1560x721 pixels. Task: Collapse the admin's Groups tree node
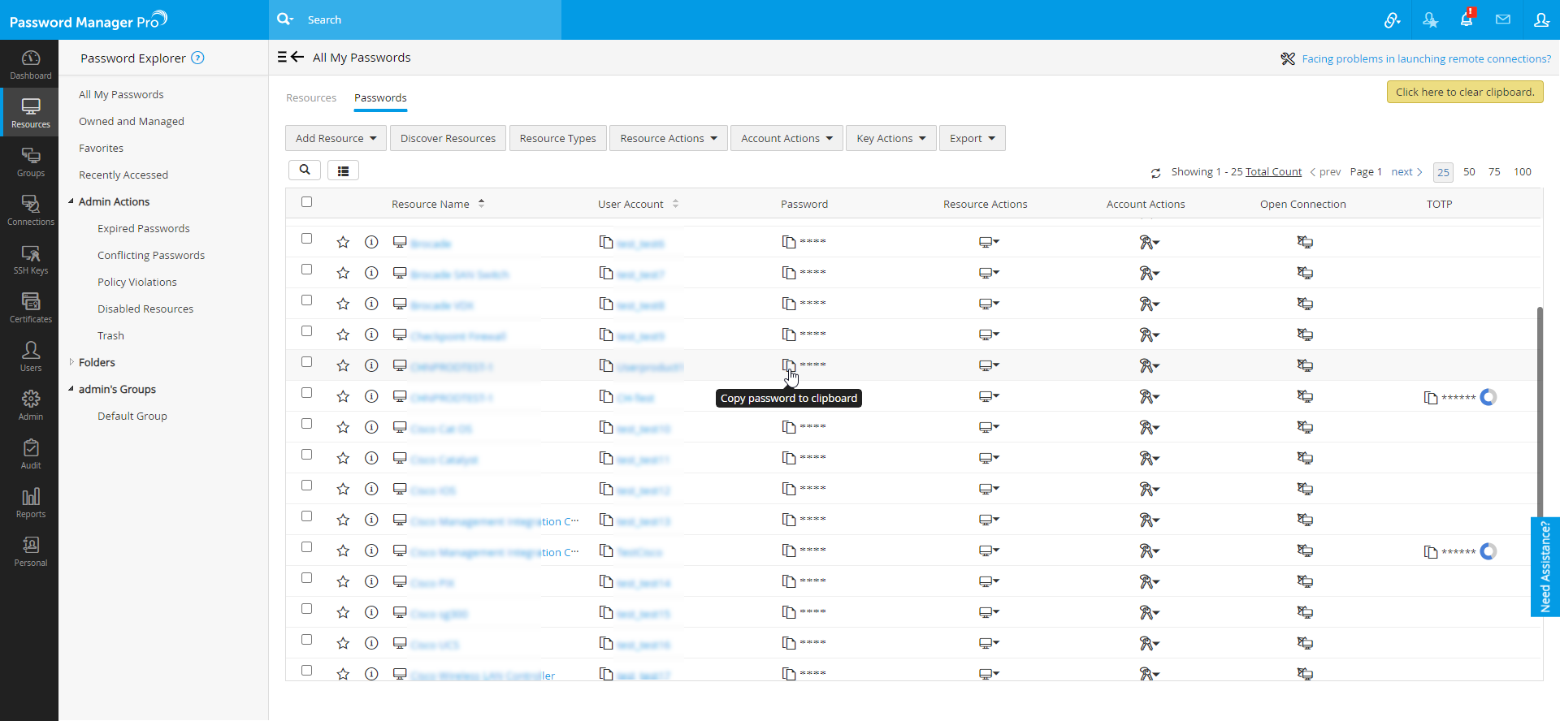[x=71, y=389]
